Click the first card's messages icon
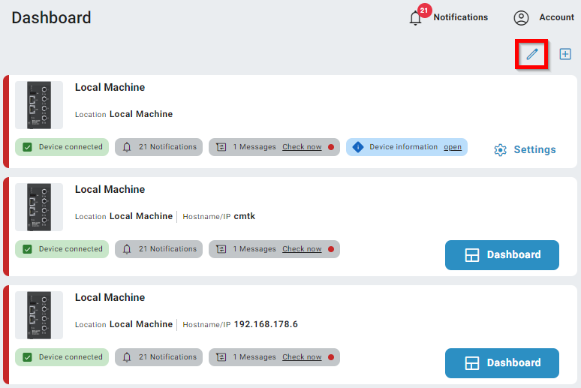581x388 pixels. 221,147
